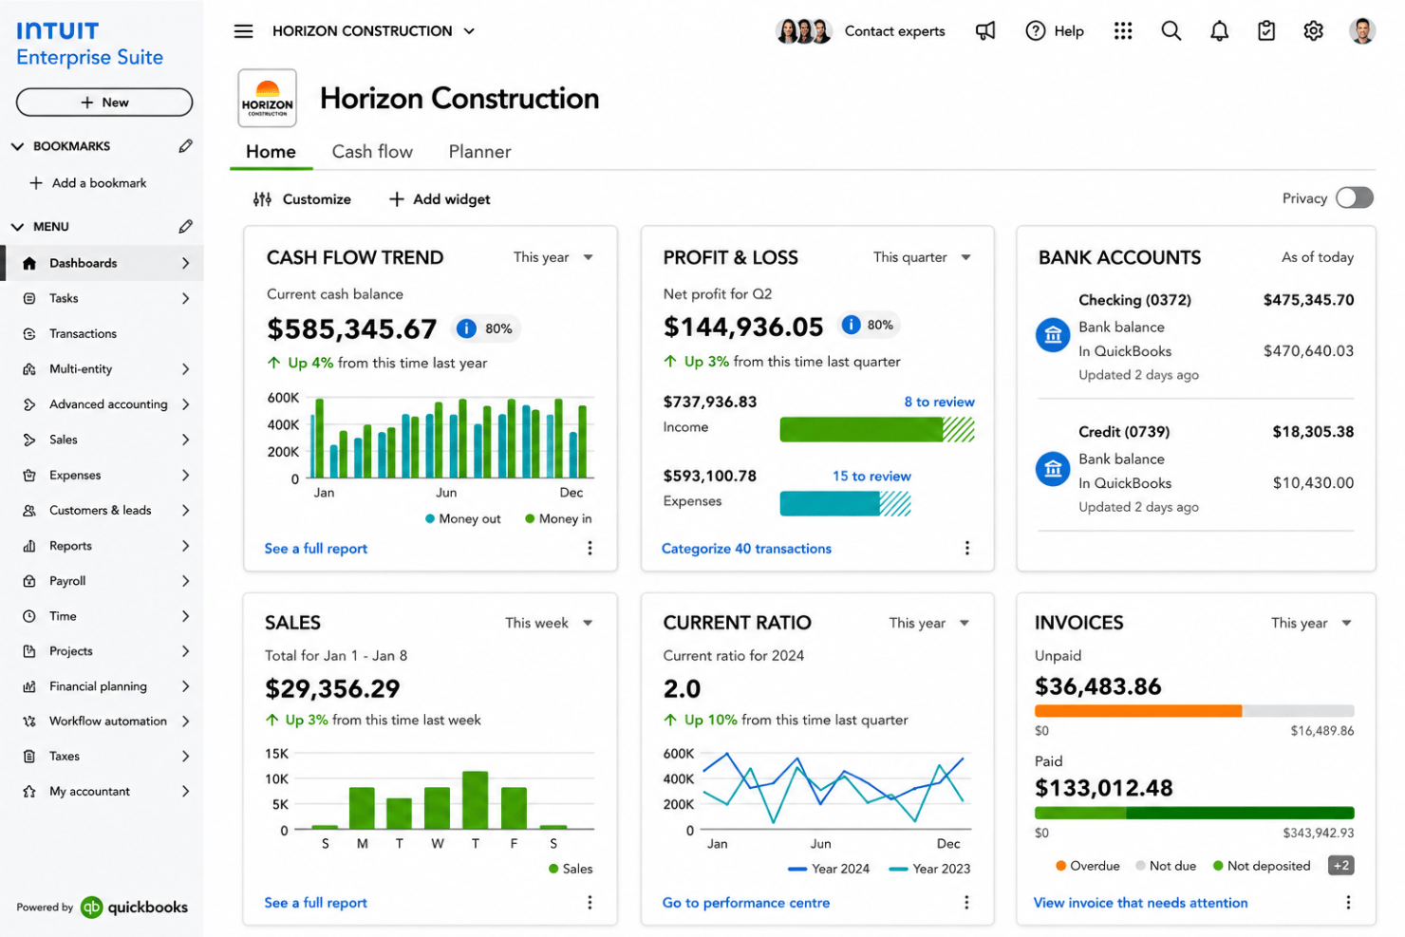Click the Customize sliders icon

point(262,199)
